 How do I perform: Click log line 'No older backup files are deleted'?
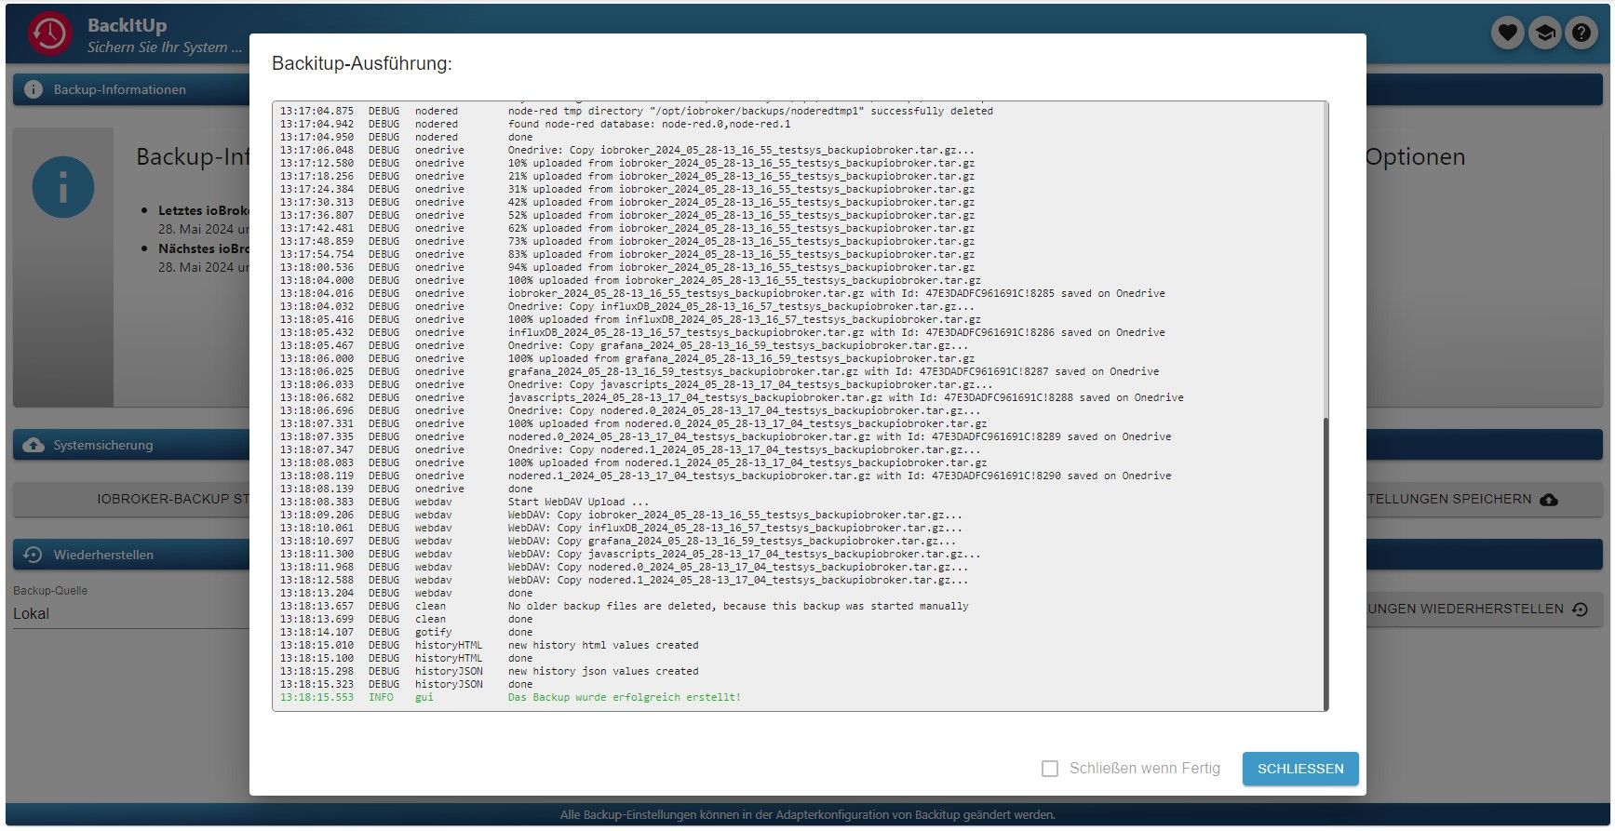(737, 606)
